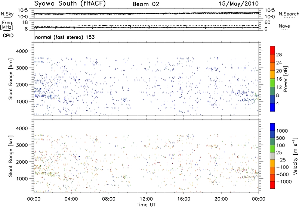Click the 'Velocity [m s-1]' colorbar label

(295, 156)
